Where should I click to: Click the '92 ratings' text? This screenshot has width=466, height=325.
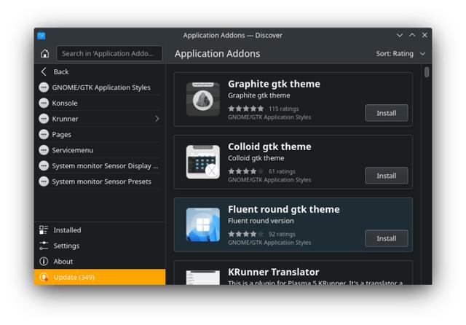(x=282, y=235)
